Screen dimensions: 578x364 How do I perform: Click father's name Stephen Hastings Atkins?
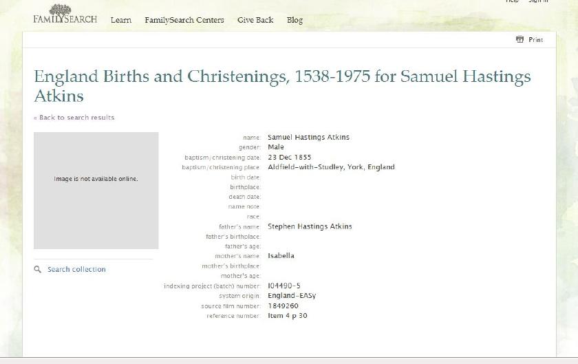click(x=310, y=226)
